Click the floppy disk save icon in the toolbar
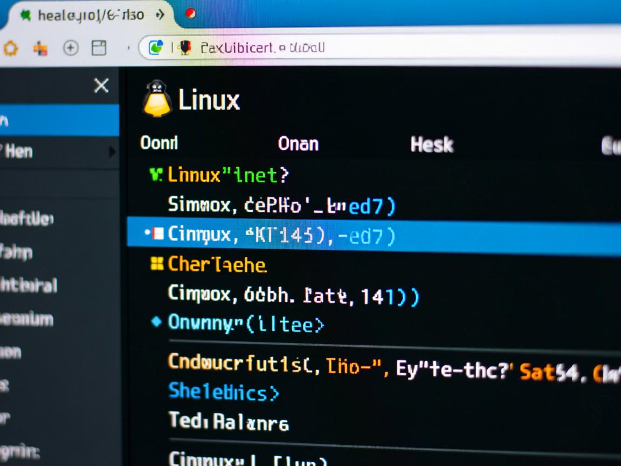This screenshot has width=621, height=466. pyautogui.click(x=100, y=47)
